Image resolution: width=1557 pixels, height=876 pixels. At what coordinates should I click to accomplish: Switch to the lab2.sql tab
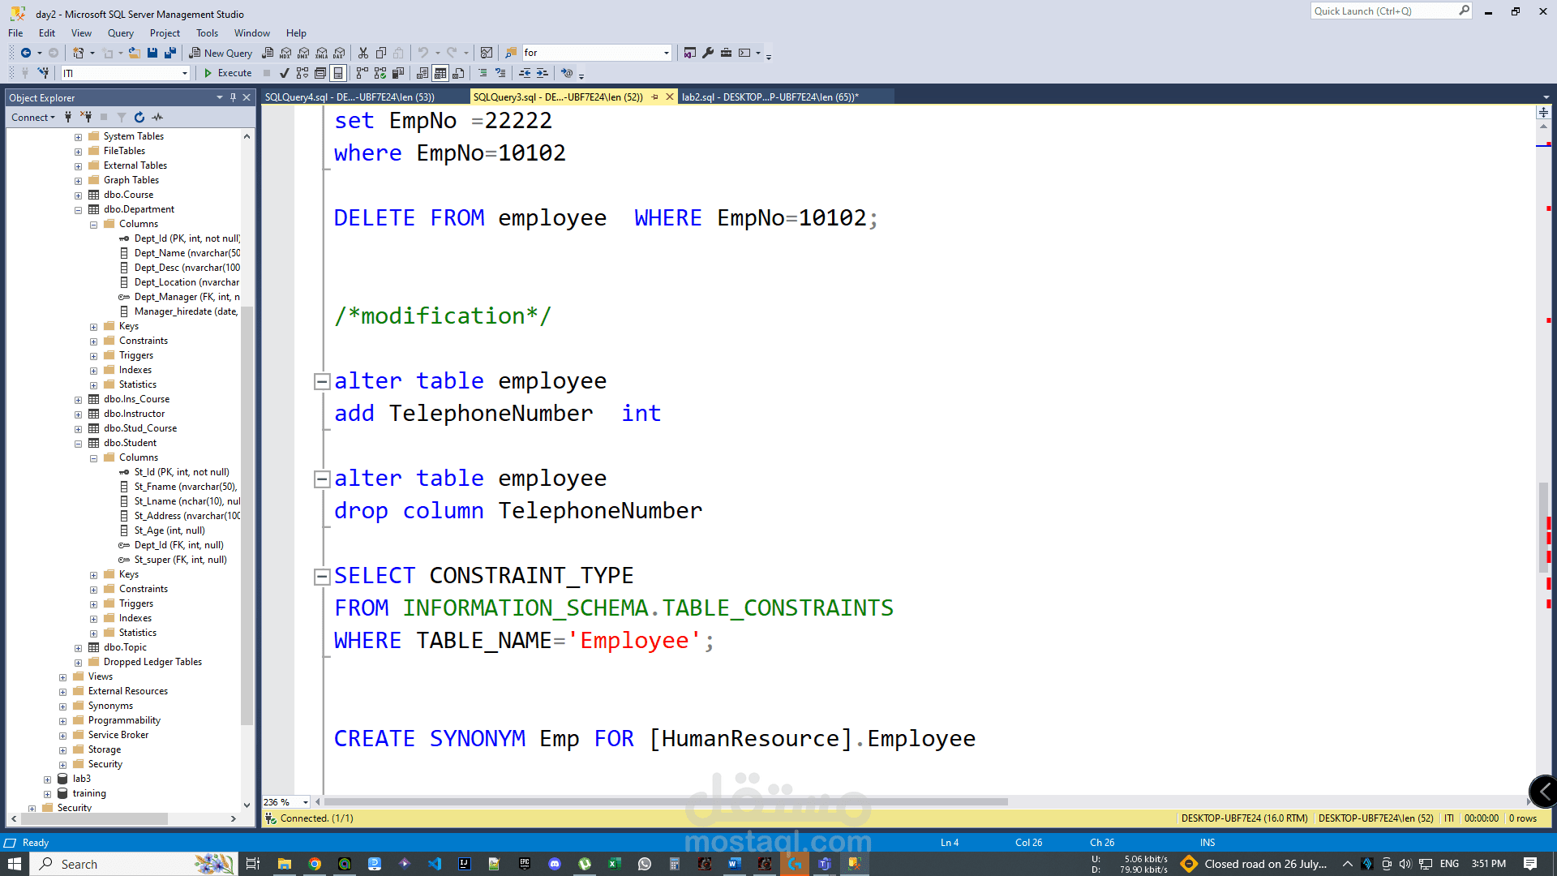click(x=769, y=97)
